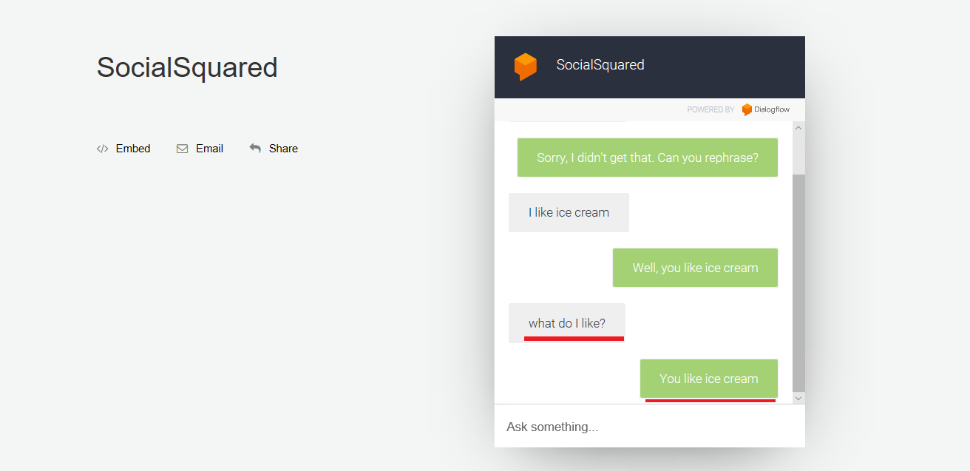970x471 pixels.
Task: Click the small Dialogflow logo icon
Action: coord(747,109)
